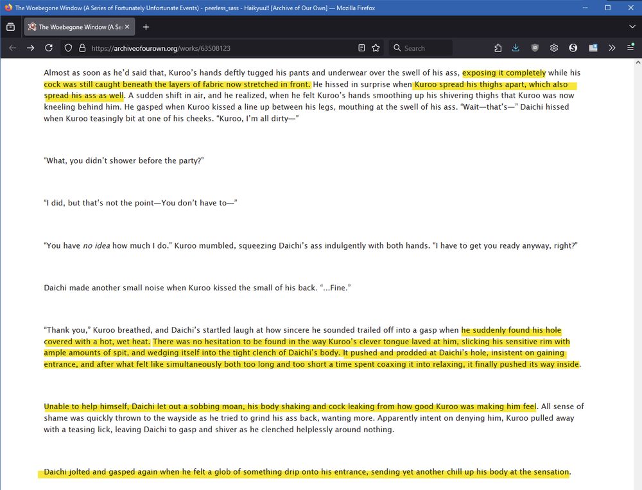Open the Firefox application hamburger menu
642x490 pixels.
(631, 48)
